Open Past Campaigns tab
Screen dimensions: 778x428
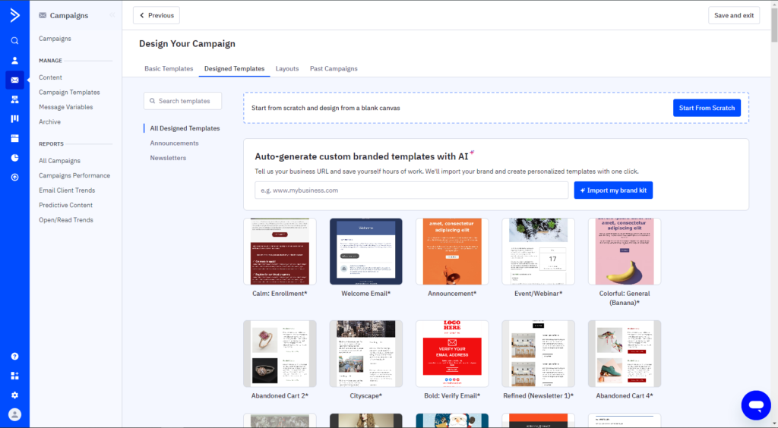pos(334,69)
